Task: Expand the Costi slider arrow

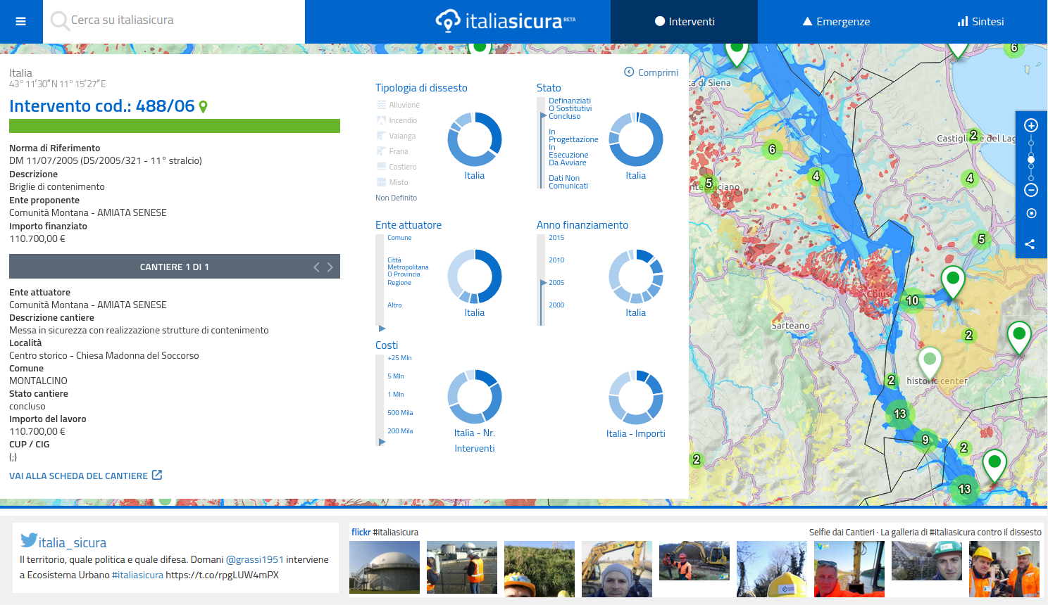Action: coord(382,442)
